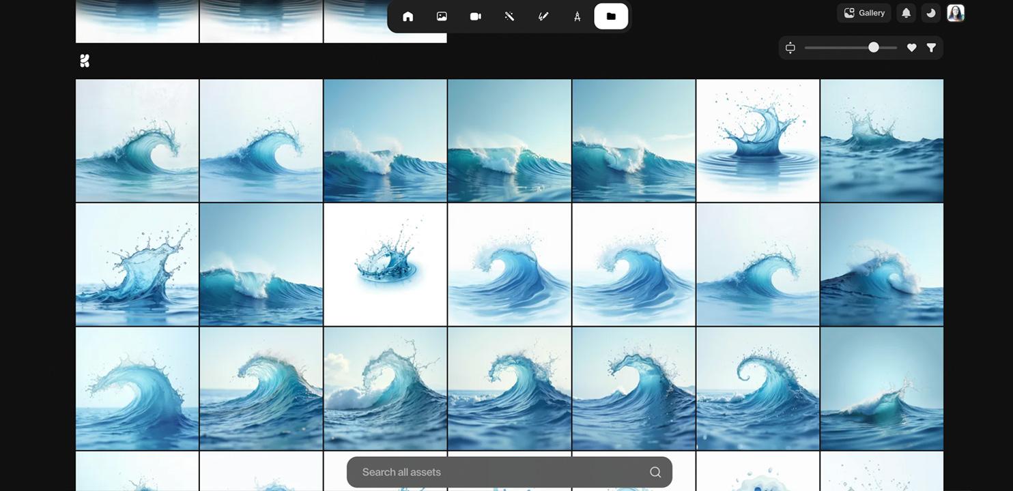The width and height of the screenshot is (1013, 491).
Task: Select the compass drafting tool icon
Action: (577, 16)
